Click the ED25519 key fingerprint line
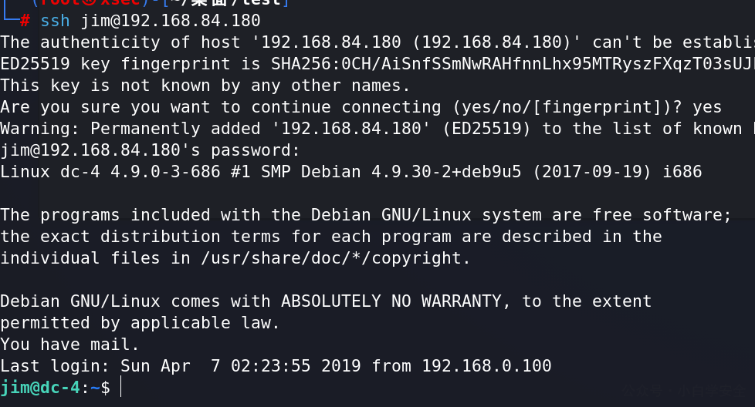Image resolution: width=755 pixels, height=407 pixels. [377, 64]
